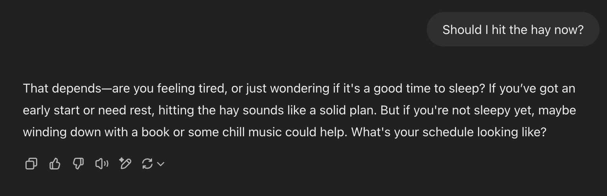Give the response a thumbs up

55,164
